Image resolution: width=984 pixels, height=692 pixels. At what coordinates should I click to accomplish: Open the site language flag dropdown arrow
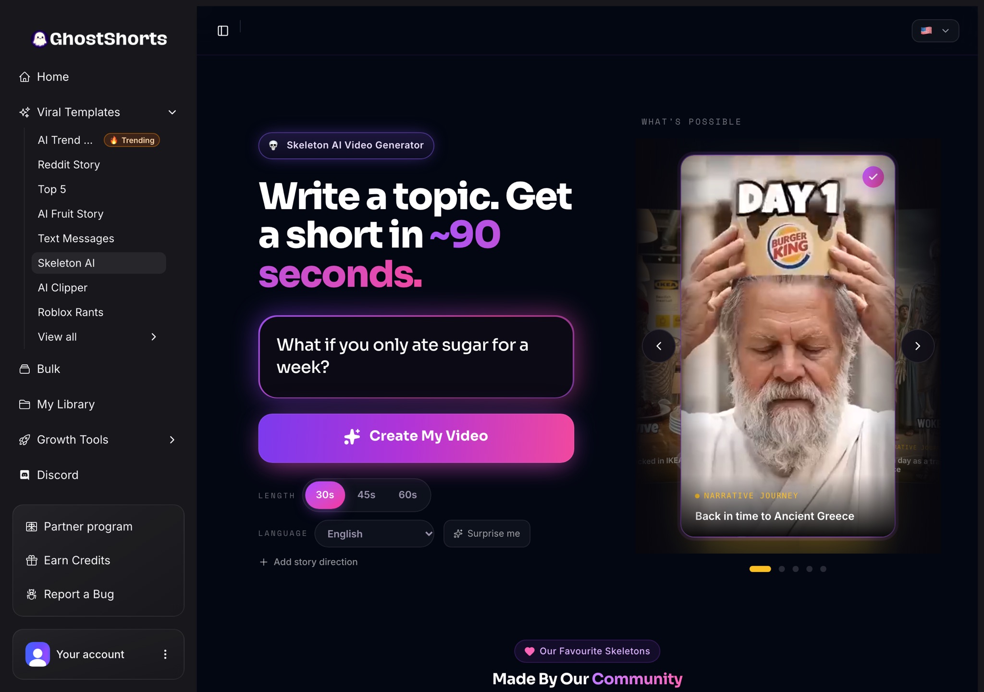point(946,31)
